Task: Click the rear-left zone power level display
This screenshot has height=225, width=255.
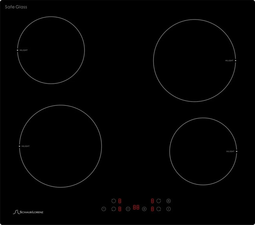Action: point(120,201)
